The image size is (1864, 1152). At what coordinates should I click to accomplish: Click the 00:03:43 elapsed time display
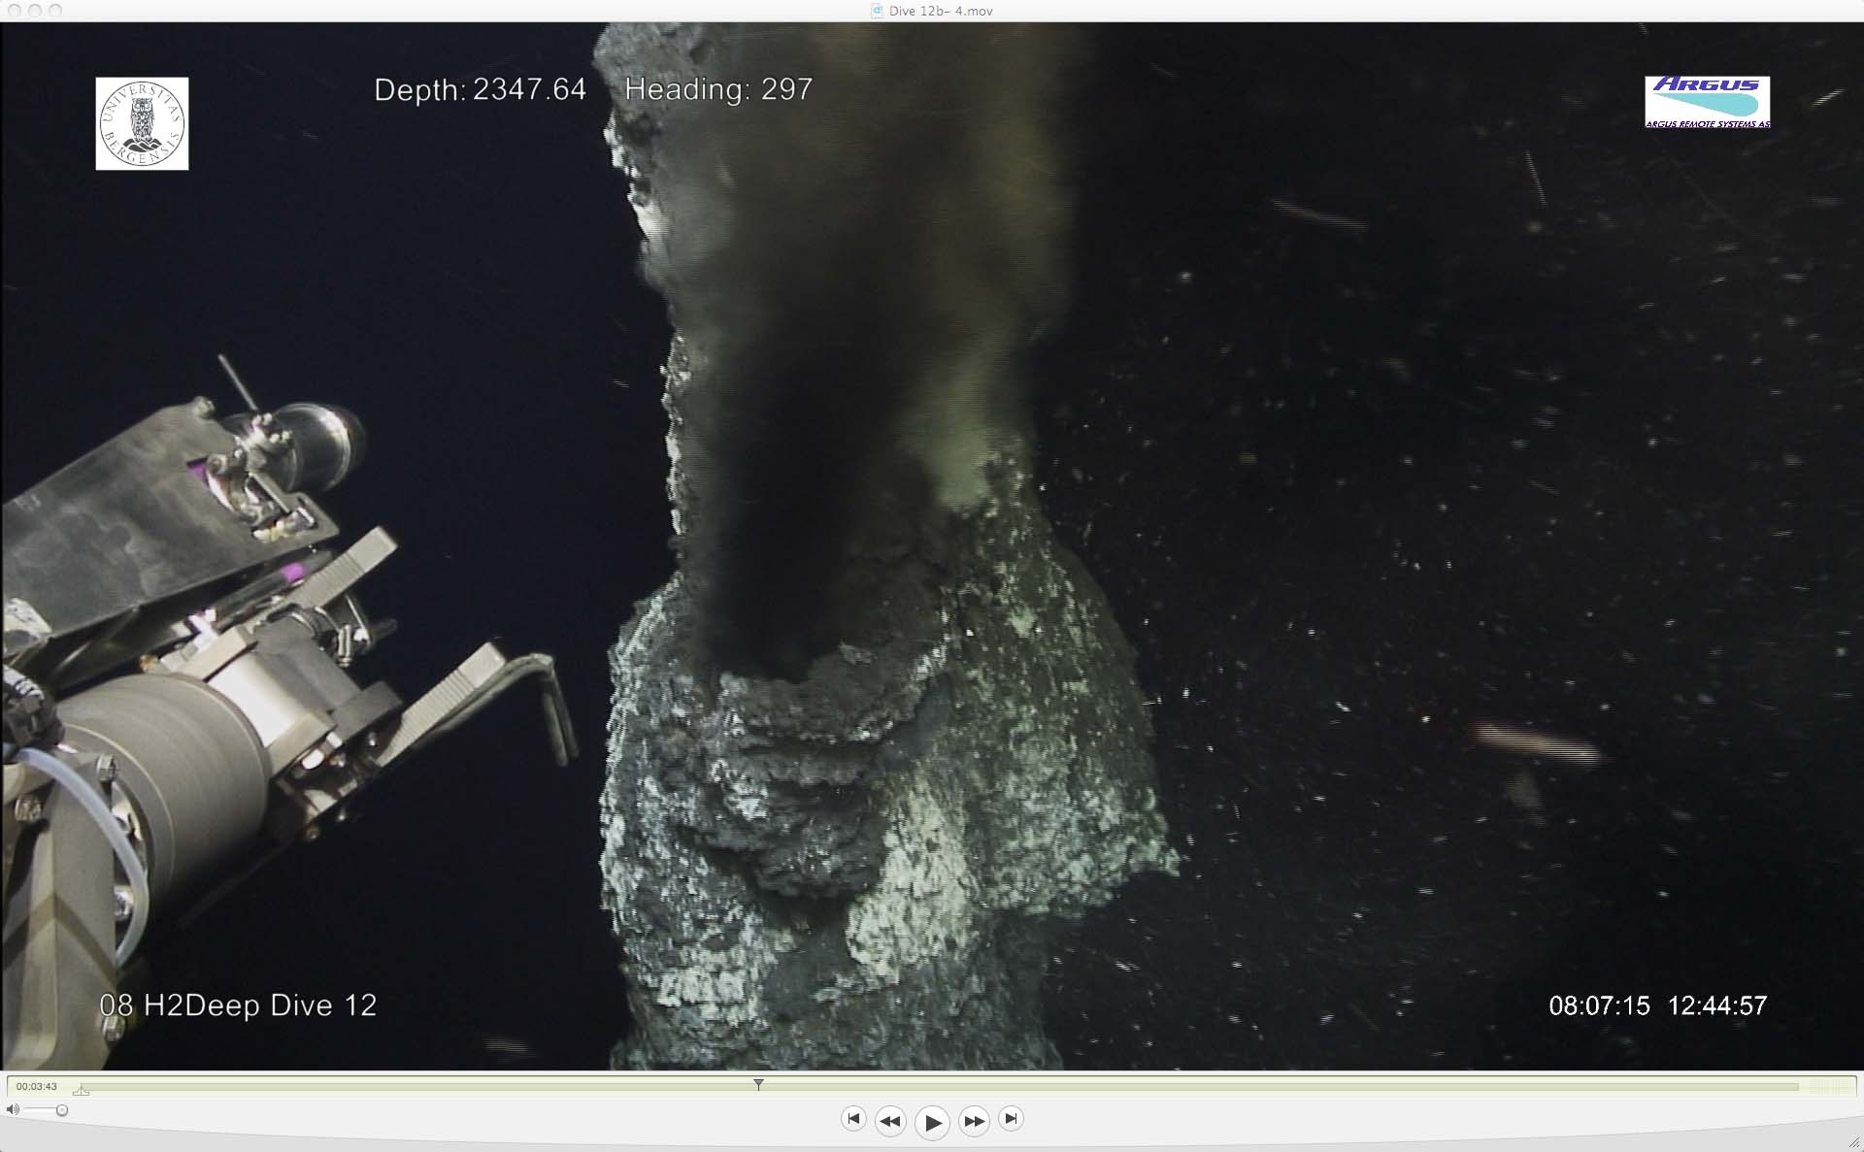(x=37, y=1086)
